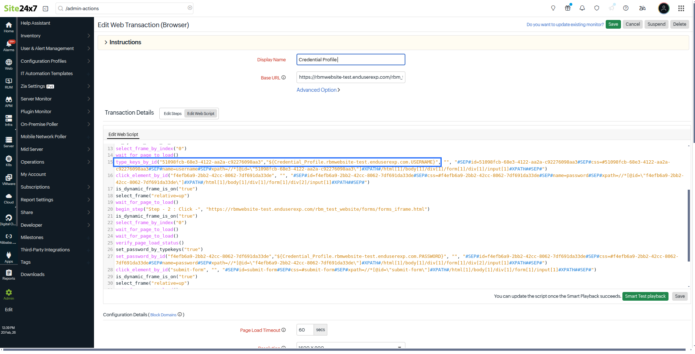The height and width of the screenshot is (354, 695).
Task: Expand the Server Monitor menu item
Action: tap(36, 99)
